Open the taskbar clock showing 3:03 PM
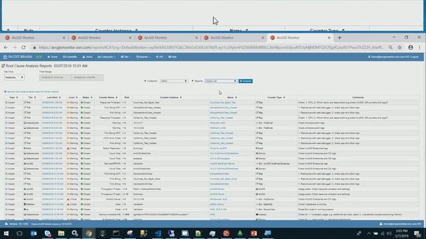 tap(401, 233)
